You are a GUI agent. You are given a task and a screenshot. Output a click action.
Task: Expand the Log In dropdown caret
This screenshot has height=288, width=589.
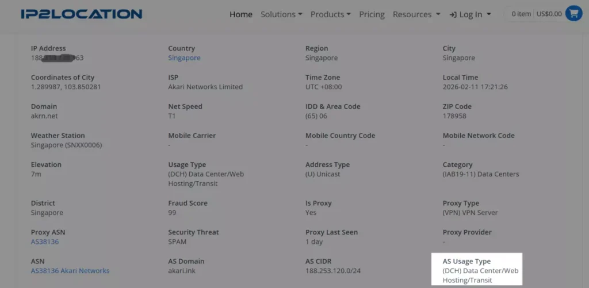pyautogui.click(x=489, y=14)
